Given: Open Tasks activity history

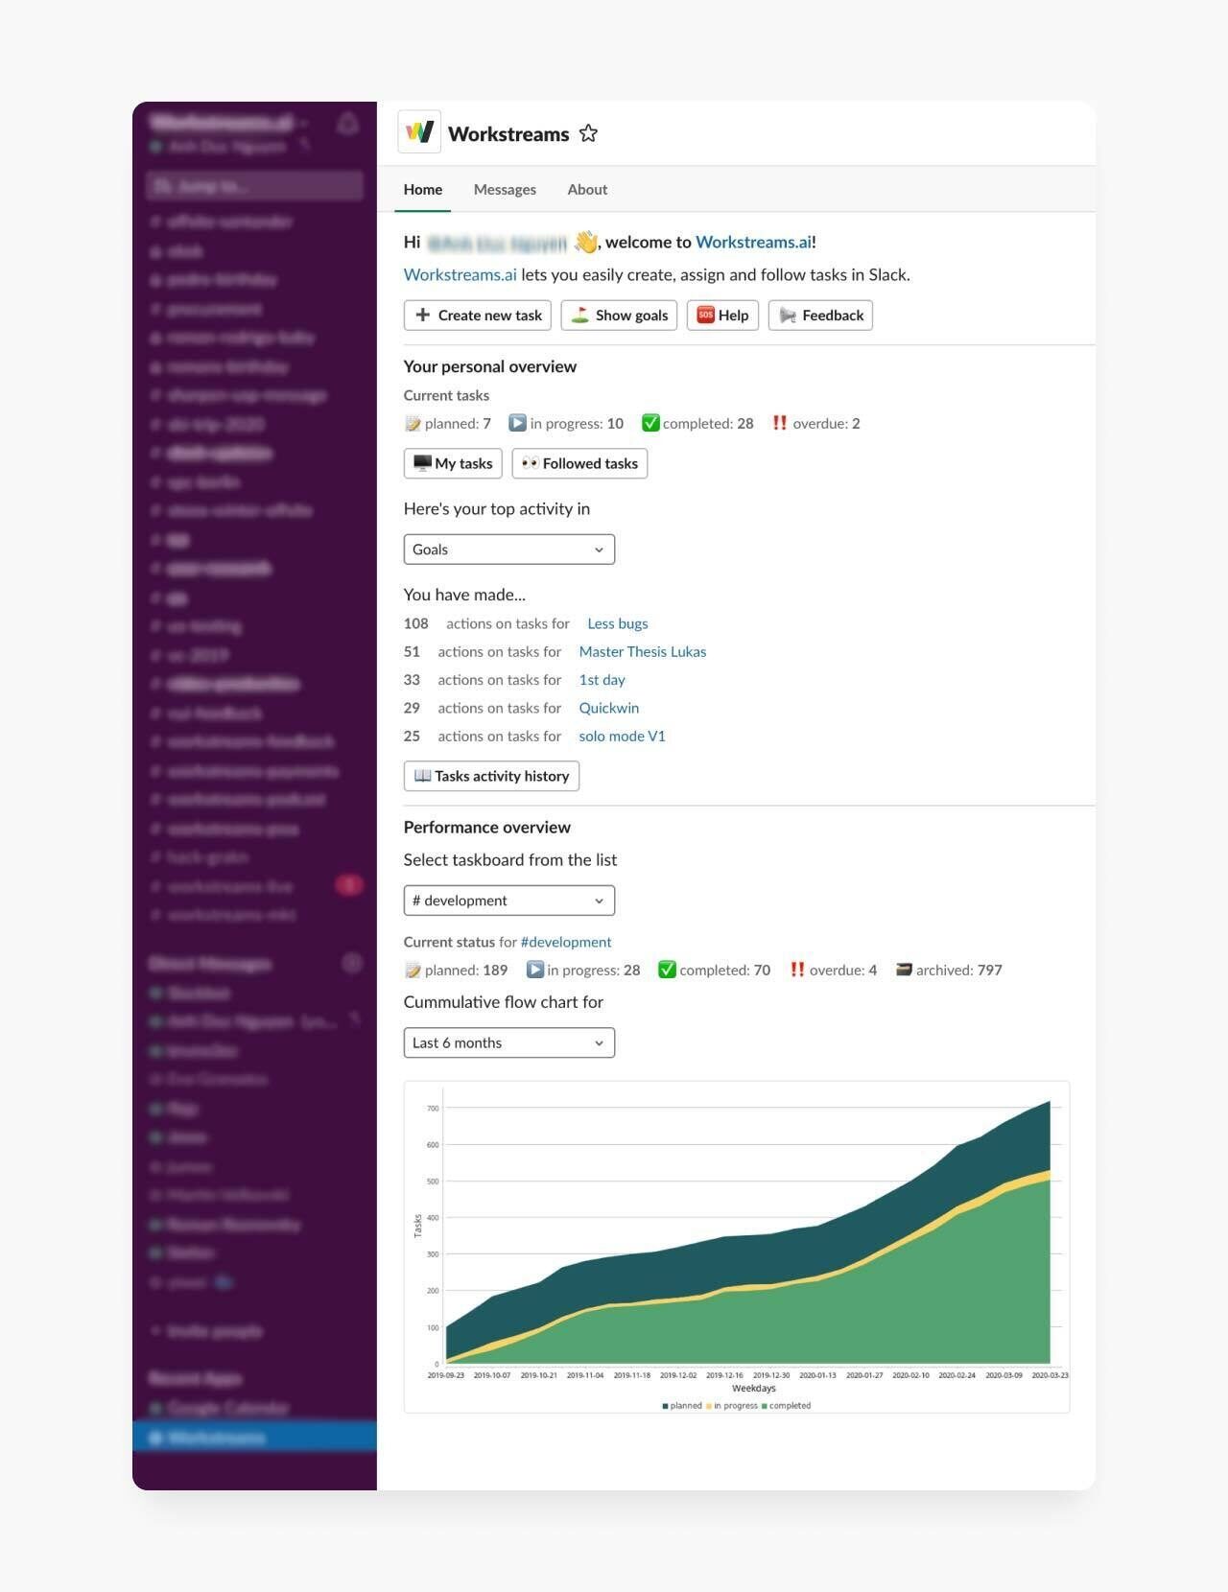Looking at the screenshot, I should click(x=491, y=776).
